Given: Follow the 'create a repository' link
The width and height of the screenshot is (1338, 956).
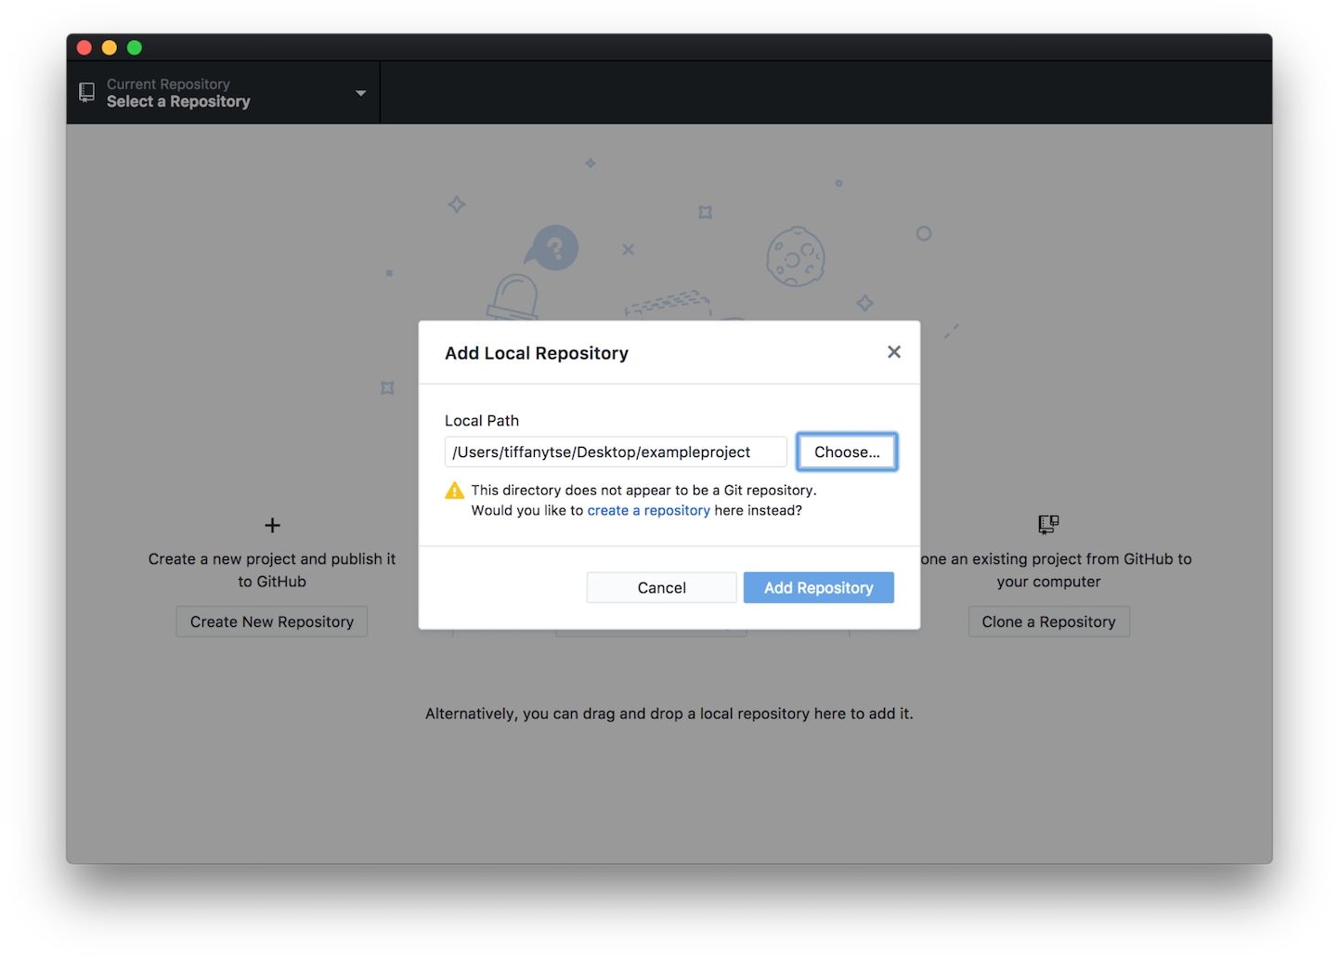Looking at the screenshot, I should [x=648, y=510].
